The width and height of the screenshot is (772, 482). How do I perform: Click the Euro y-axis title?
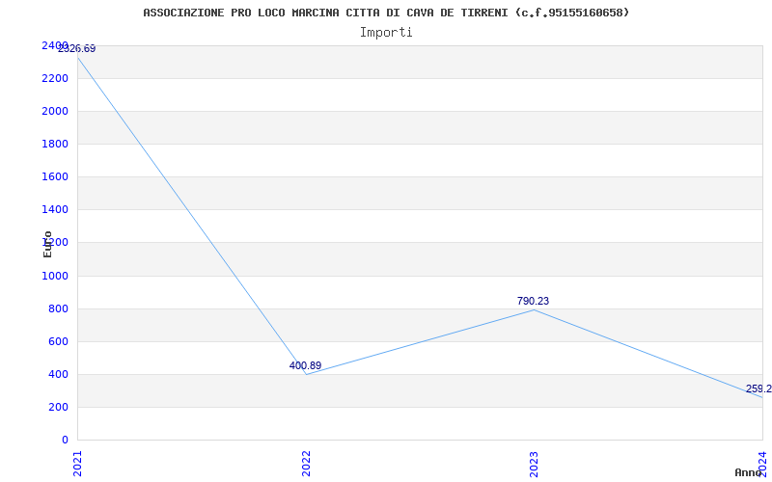click(x=47, y=244)
